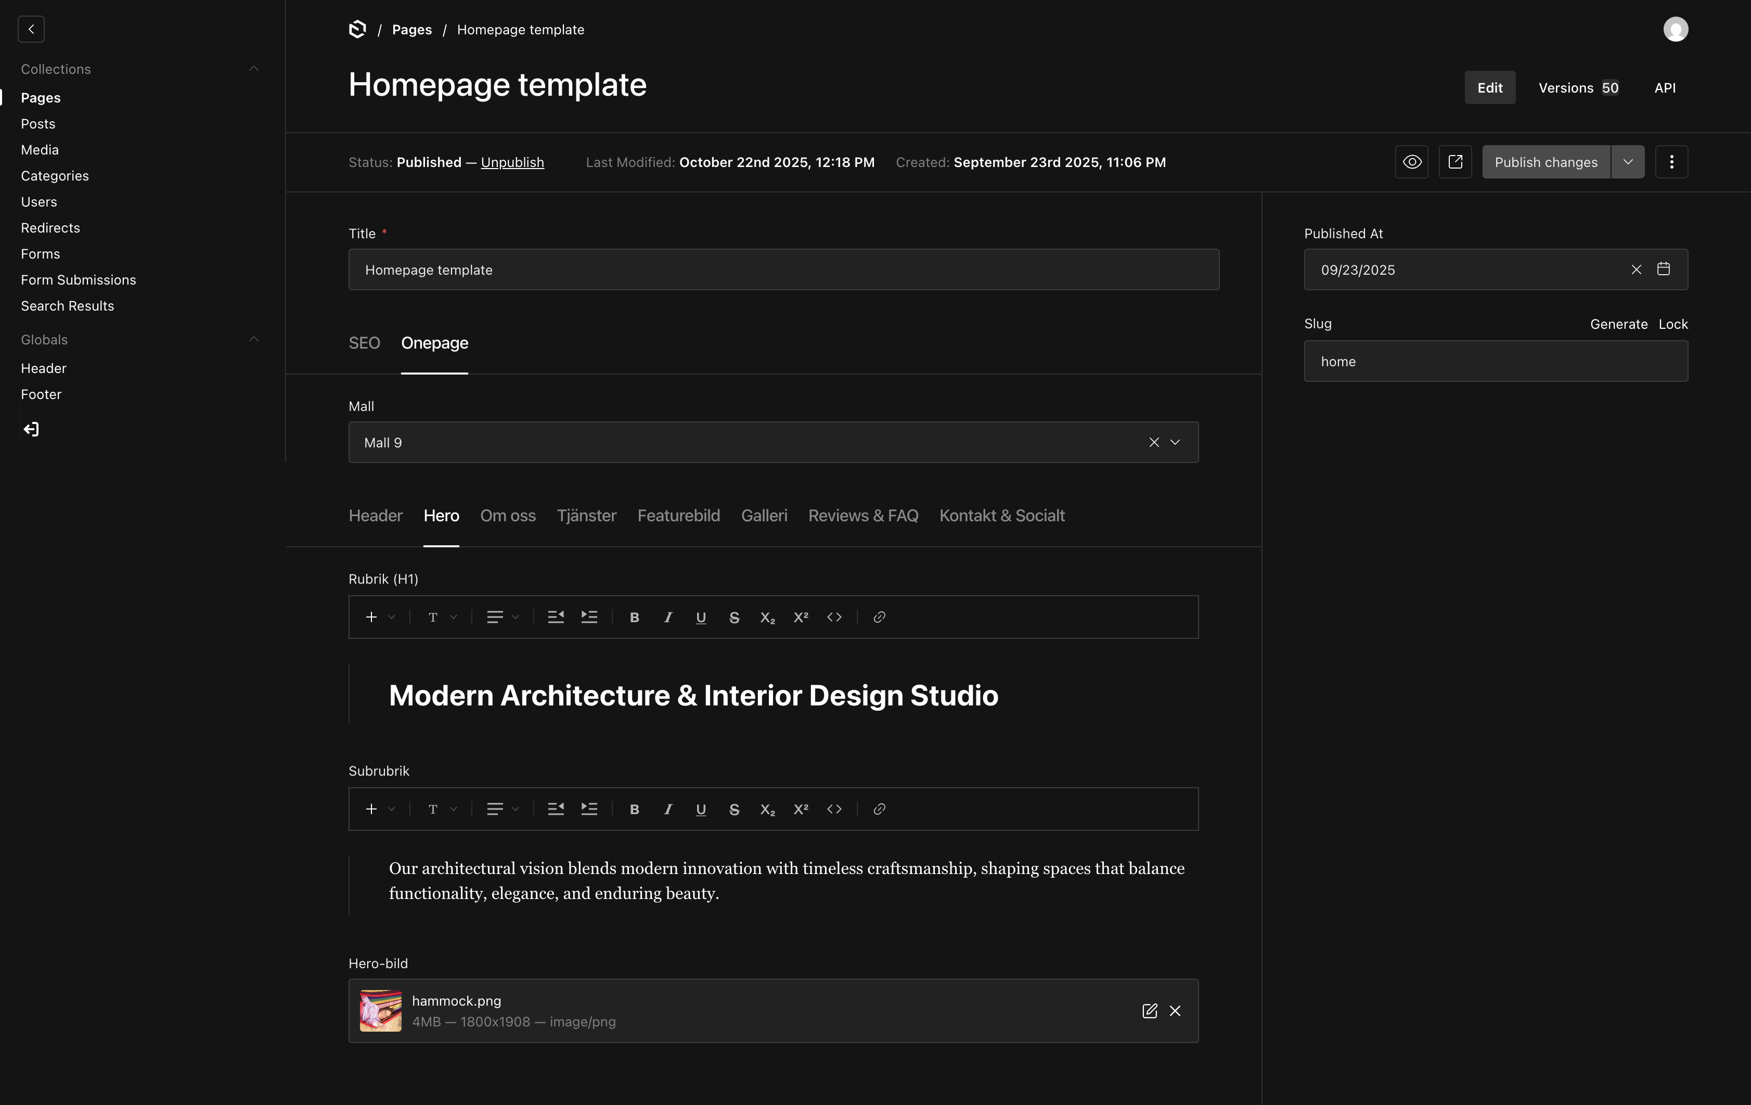Insert a link in the Rubrik field
The width and height of the screenshot is (1751, 1105).
point(879,617)
